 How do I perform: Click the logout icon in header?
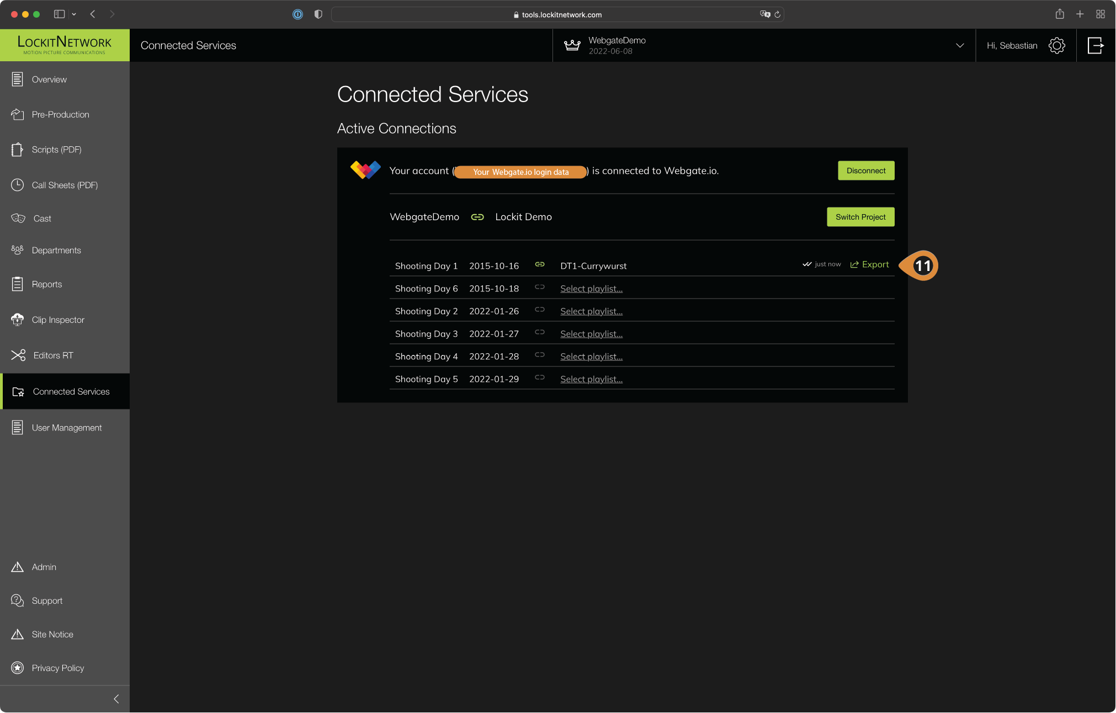(1096, 45)
